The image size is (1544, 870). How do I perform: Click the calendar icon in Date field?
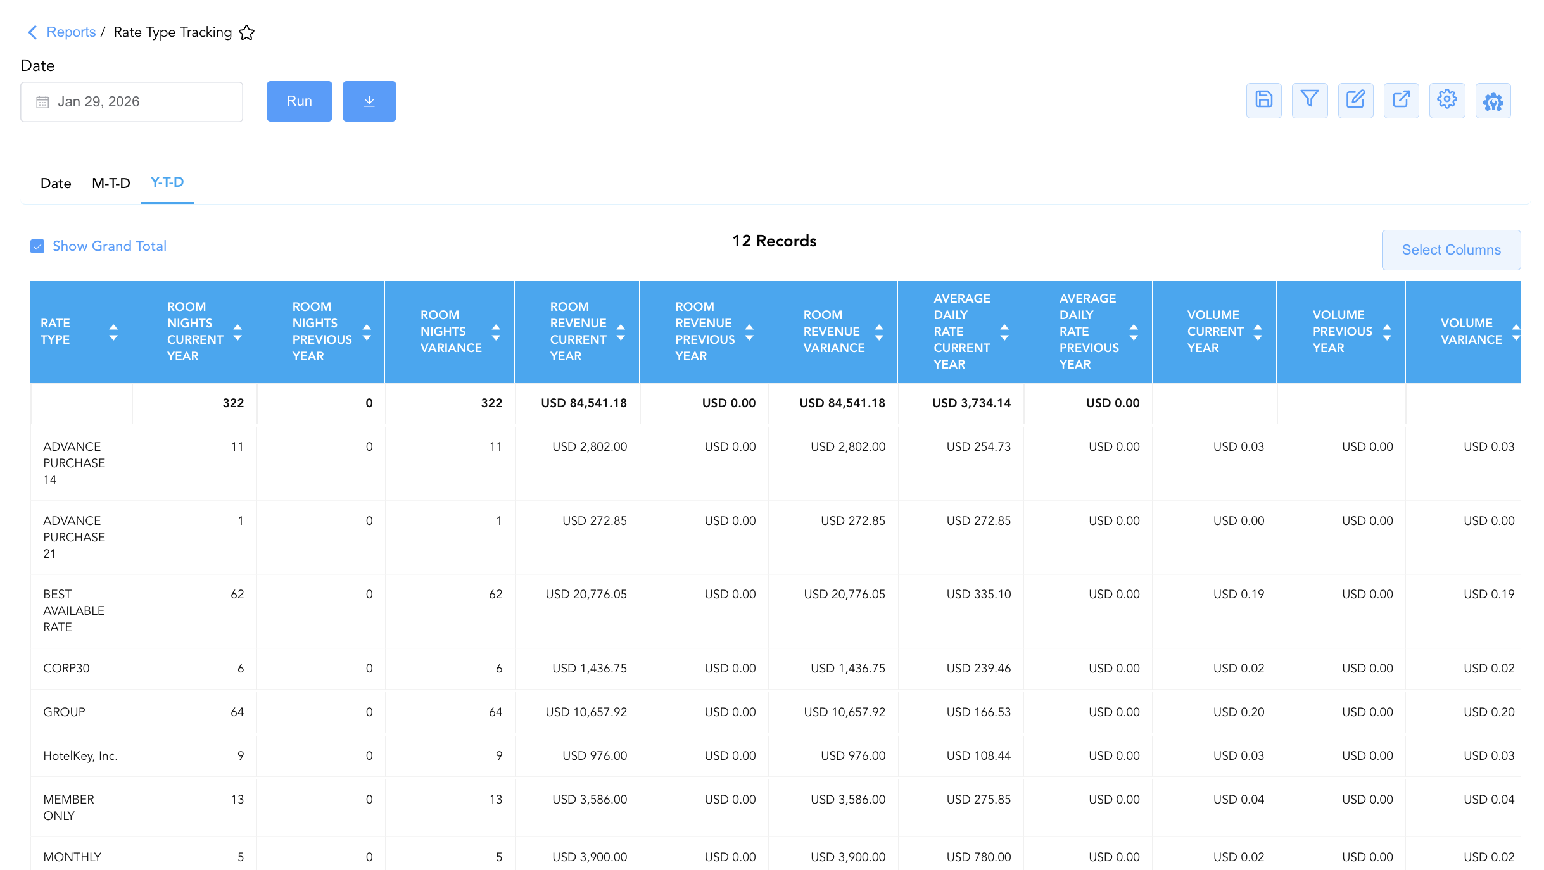pos(42,102)
